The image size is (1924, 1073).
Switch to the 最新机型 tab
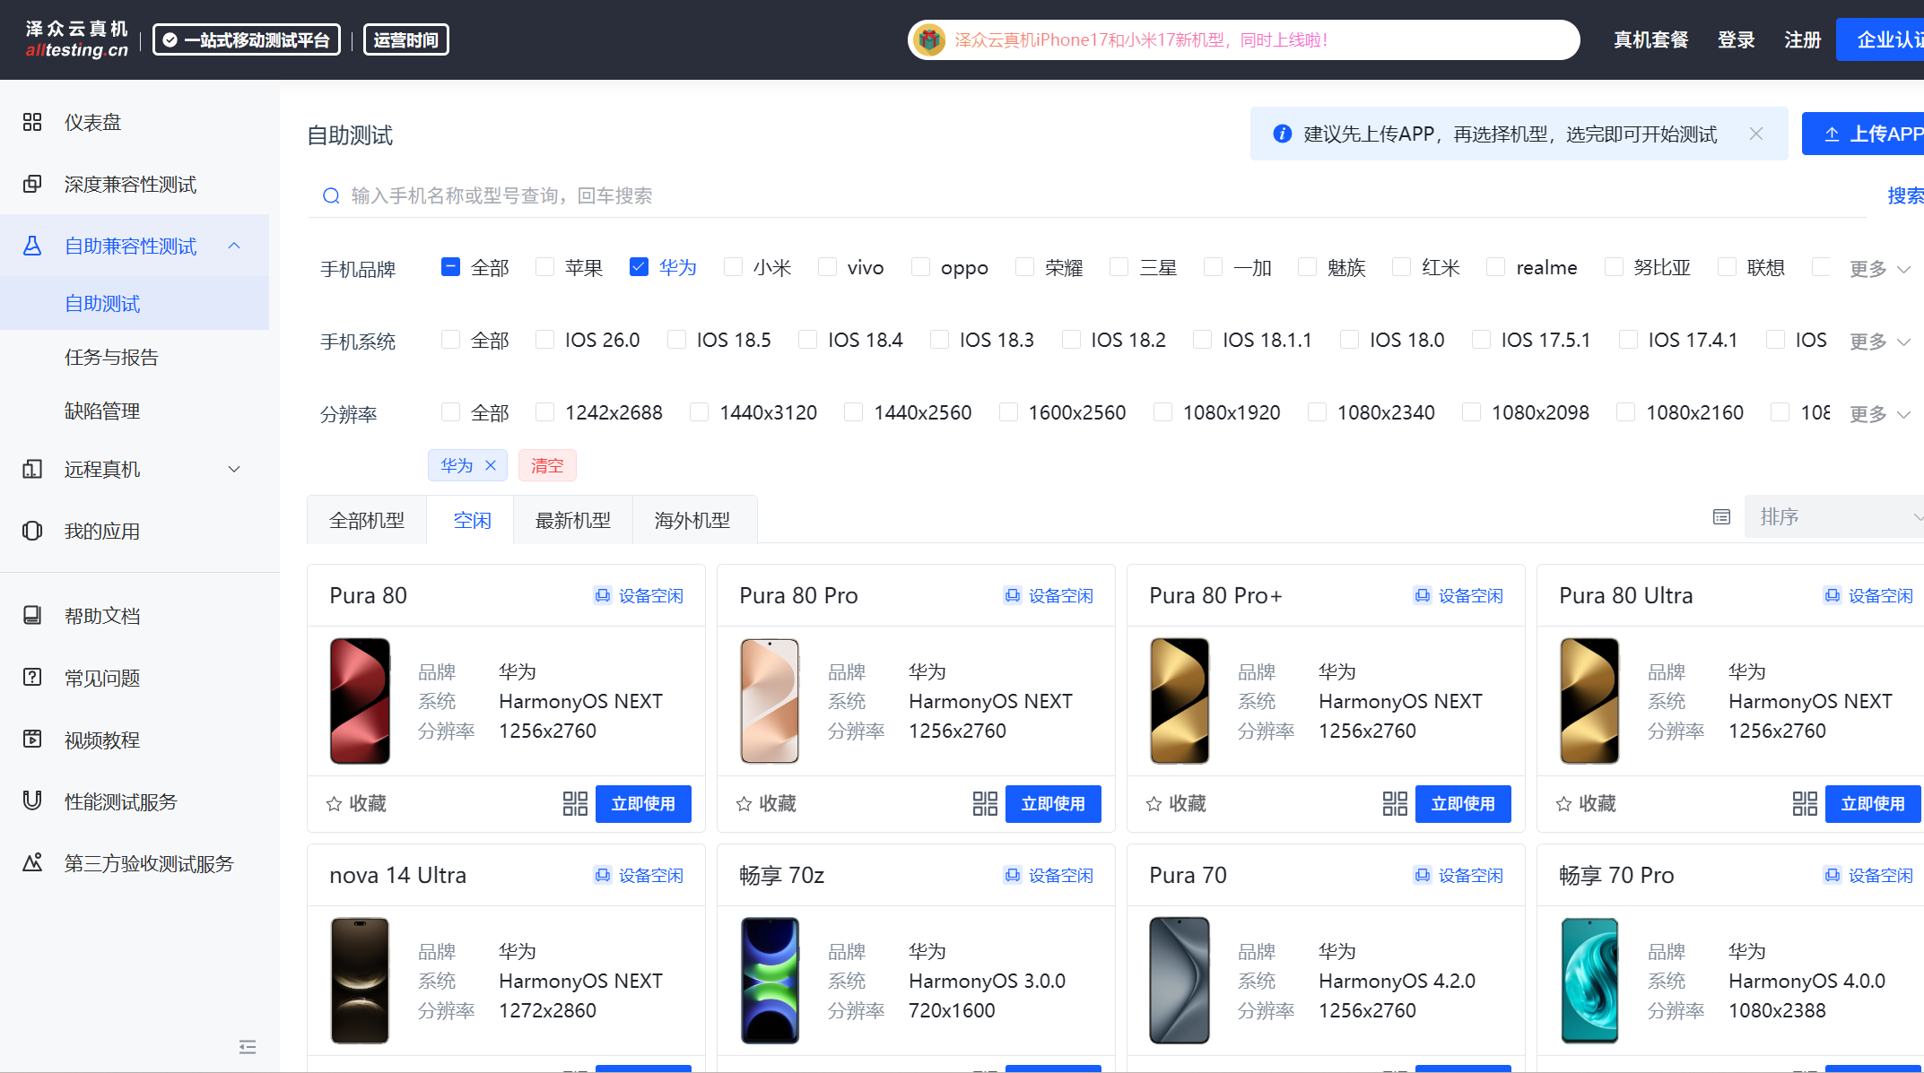[x=572, y=520]
